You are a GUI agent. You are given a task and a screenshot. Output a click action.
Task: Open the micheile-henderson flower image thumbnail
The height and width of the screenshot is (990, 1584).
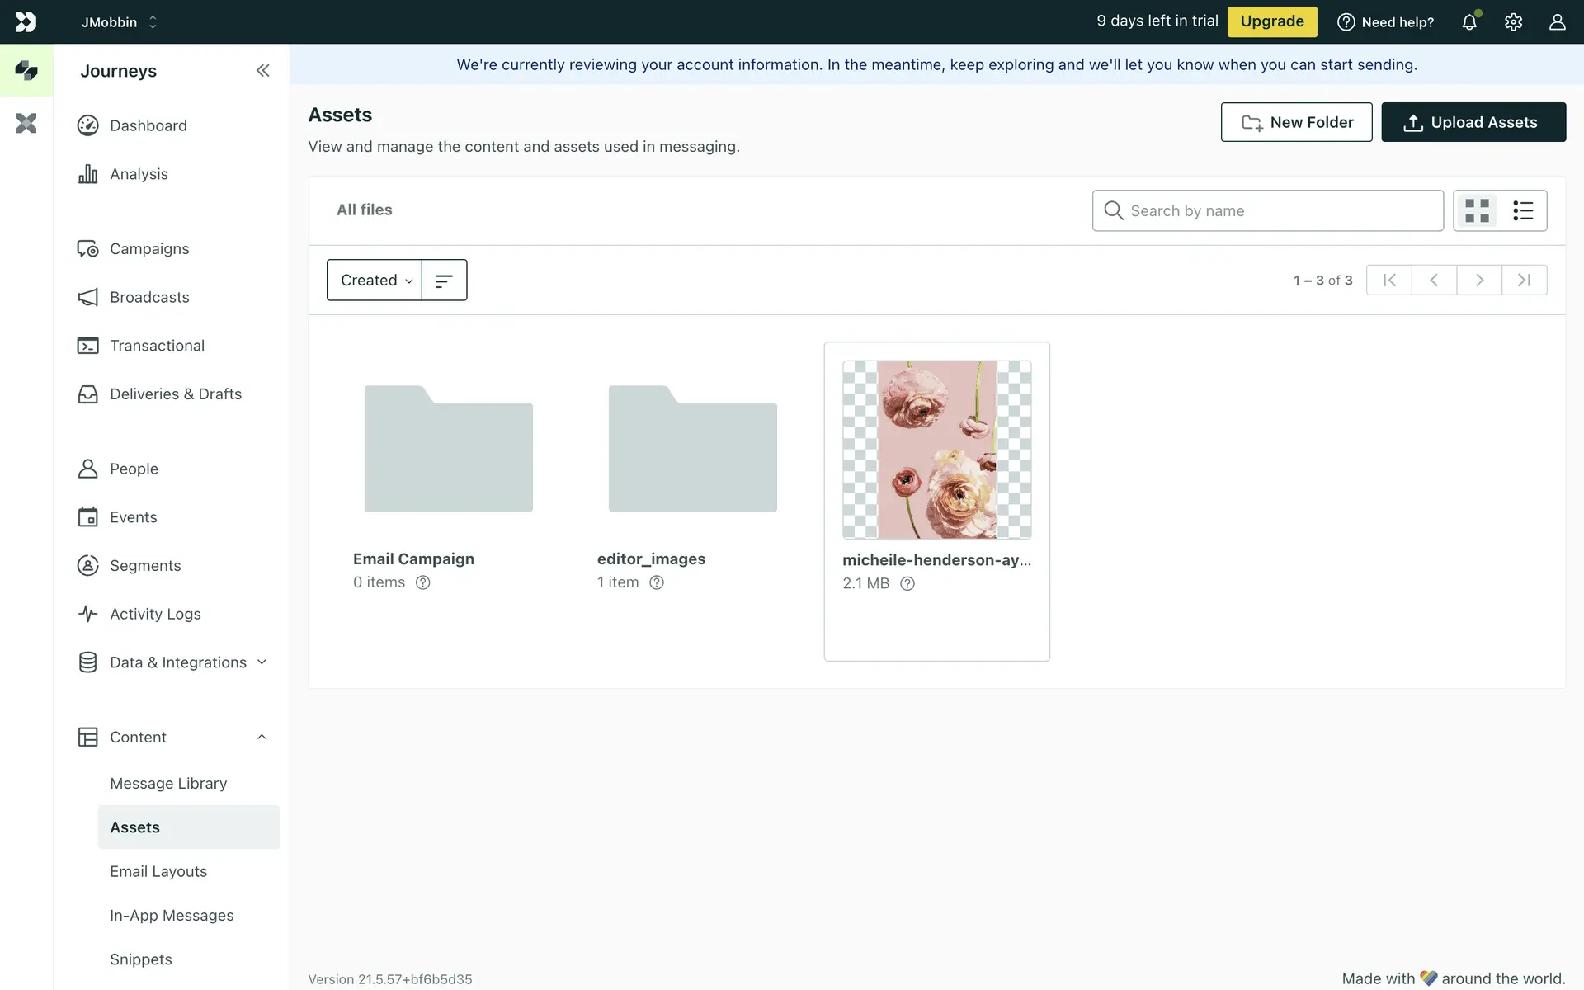coord(936,450)
